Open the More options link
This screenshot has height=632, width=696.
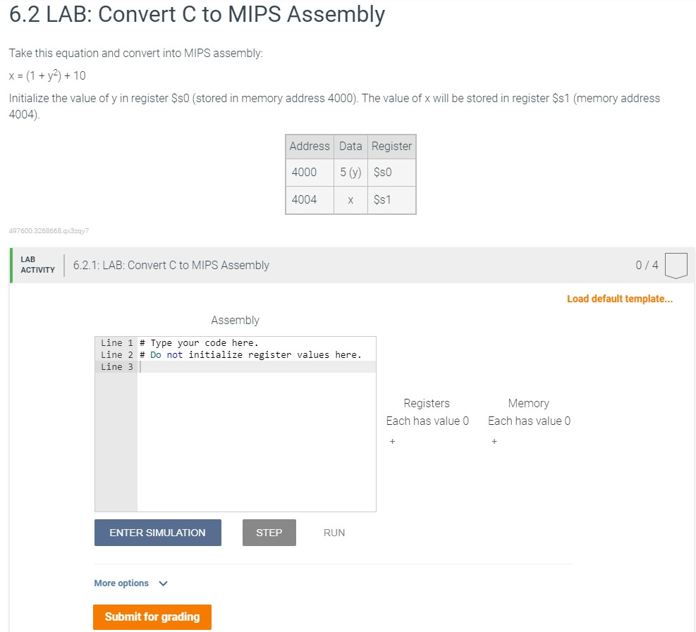click(x=121, y=583)
